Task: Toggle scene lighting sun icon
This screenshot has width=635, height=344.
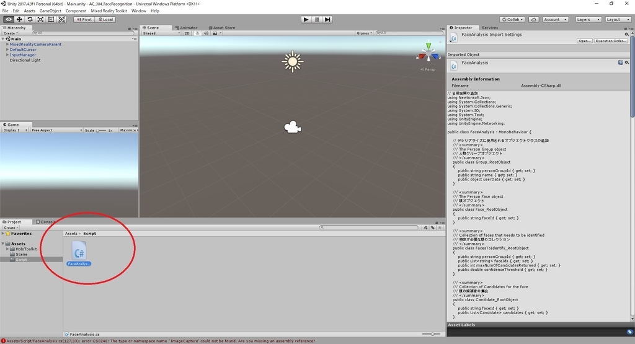Action: tap(197, 33)
